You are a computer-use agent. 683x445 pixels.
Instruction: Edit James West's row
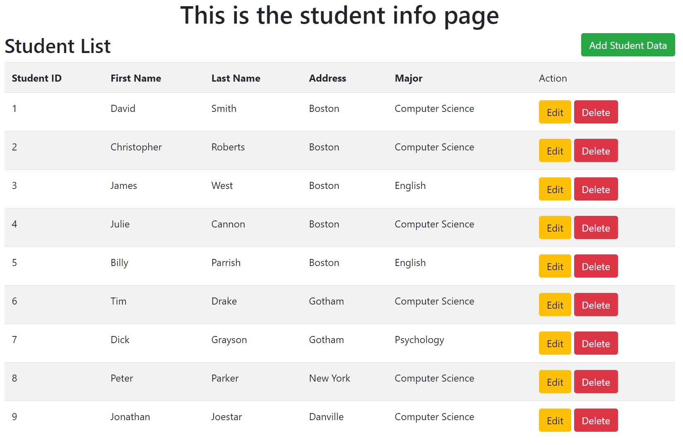pos(555,189)
